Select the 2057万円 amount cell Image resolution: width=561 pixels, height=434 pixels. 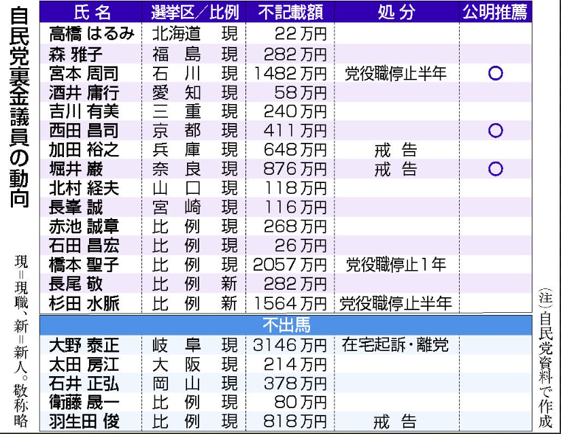[x=290, y=264]
